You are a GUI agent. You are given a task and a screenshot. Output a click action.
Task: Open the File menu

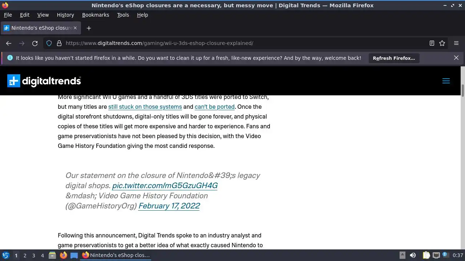[x=8, y=15]
